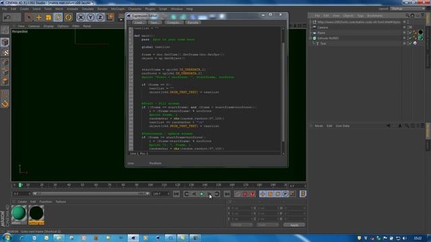
Task: Open the render clapperboard icon
Action: 121,17
